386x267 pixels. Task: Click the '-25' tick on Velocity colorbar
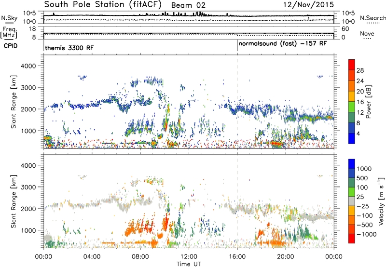pyautogui.click(x=362, y=206)
